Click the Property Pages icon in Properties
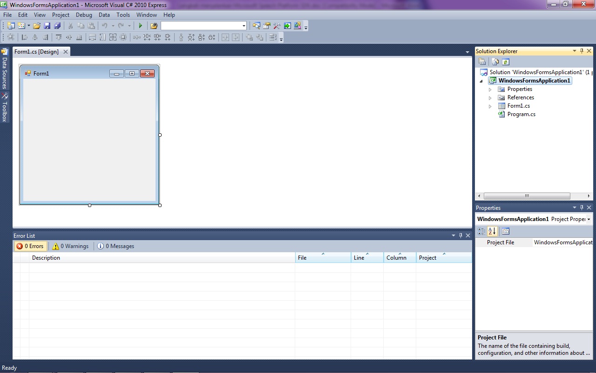The width and height of the screenshot is (596, 373). (x=506, y=231)
